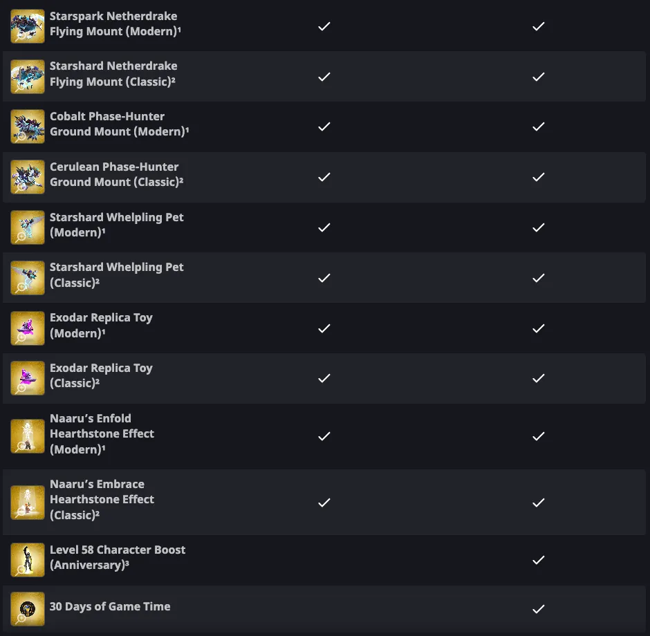Zoom the Cobalt Phase-Hunter Ground Mount icon

(x=28, y=127)
